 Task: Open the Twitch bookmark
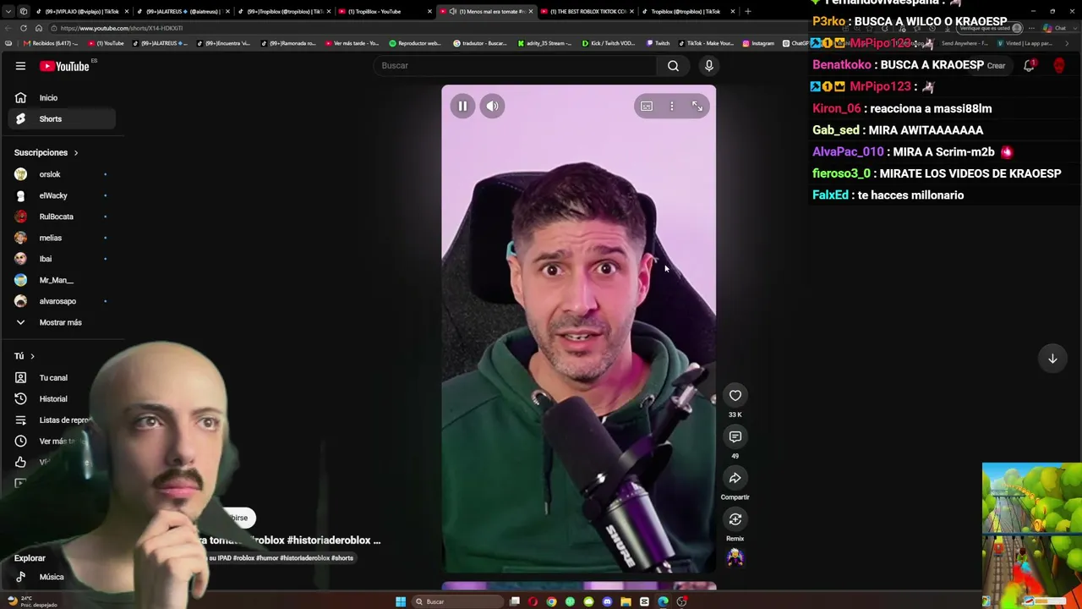pyautogui.click(x=658, y=43)
